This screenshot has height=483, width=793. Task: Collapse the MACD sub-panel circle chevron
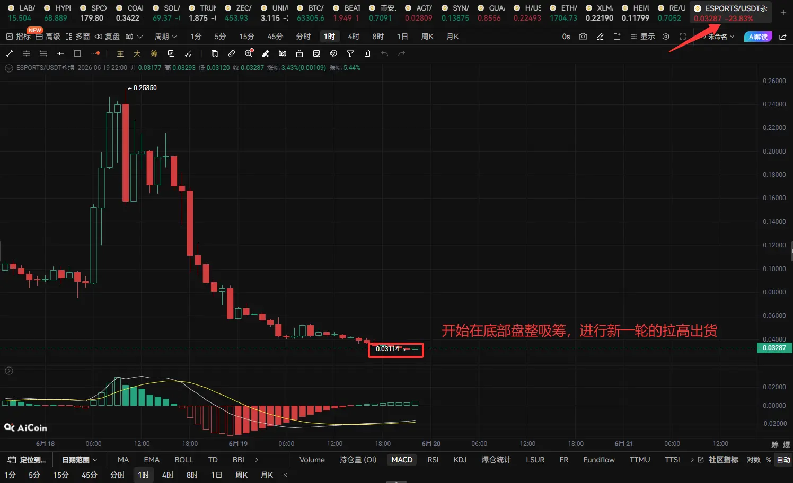(9, 371)
